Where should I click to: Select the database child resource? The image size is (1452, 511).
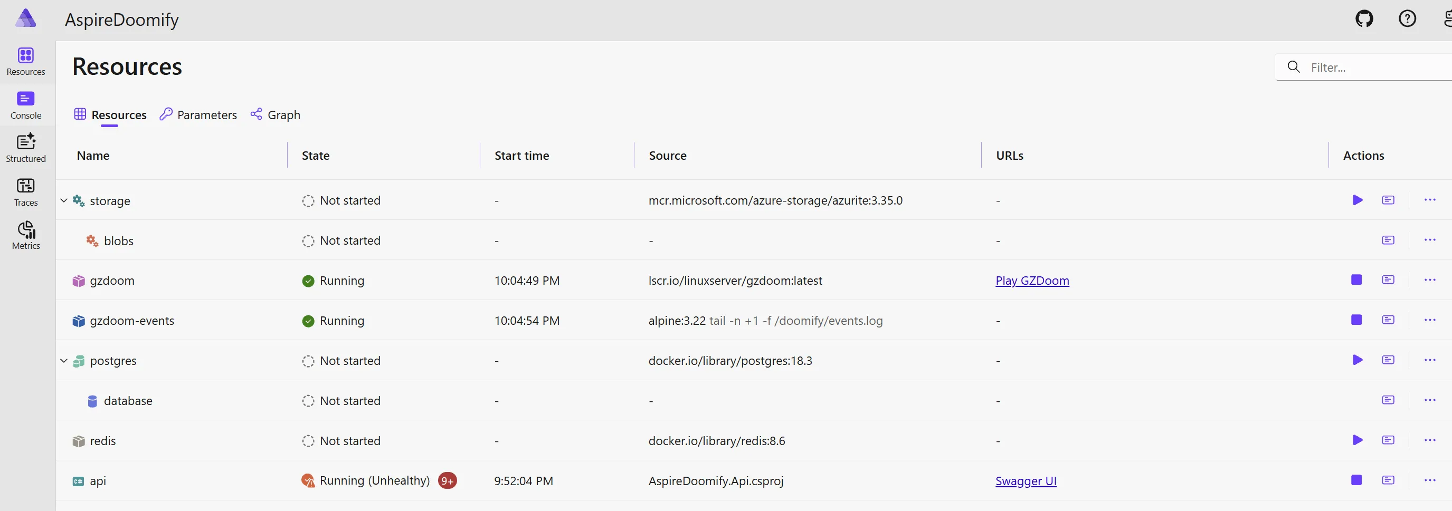[x=128, y=401]
